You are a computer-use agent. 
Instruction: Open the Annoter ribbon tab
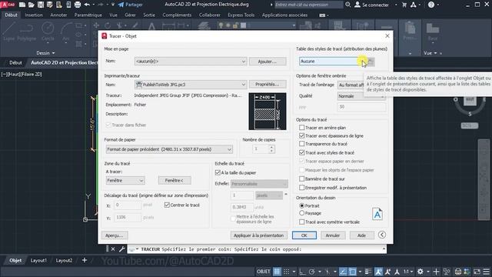[x=58, y=15]
